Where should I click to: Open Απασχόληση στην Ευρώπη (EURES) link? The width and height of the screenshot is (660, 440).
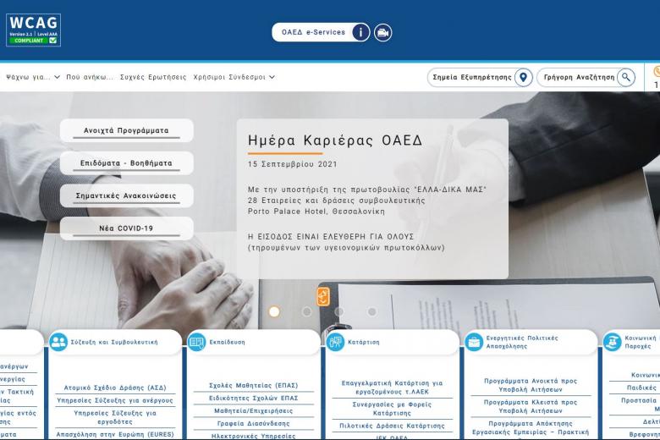tap(115, 434)
